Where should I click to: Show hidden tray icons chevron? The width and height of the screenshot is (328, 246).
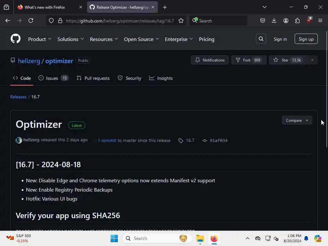[248, 238]
